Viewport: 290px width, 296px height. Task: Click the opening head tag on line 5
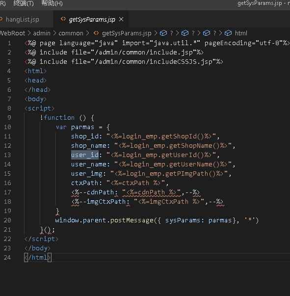pos(35,81)
